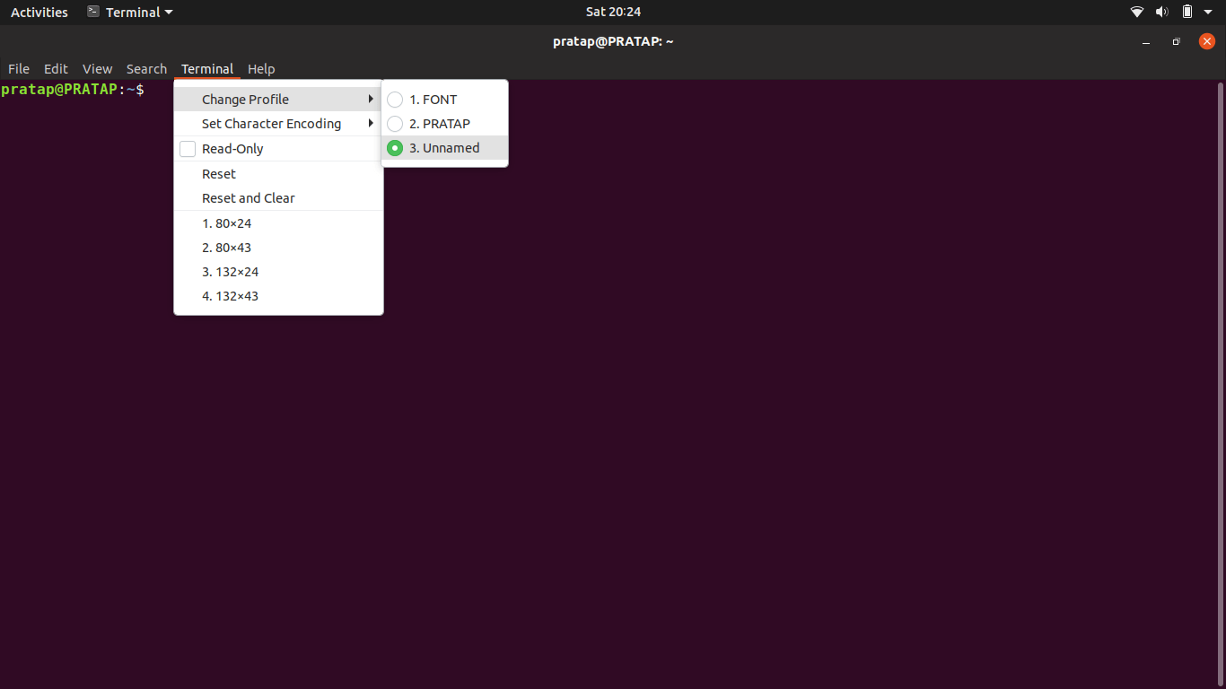Image resolution: width=1226 pixels, height=689 pixels.
Task: Expand the Change Profile submenu
Action: pyautogui.click(x=245, y=99)
